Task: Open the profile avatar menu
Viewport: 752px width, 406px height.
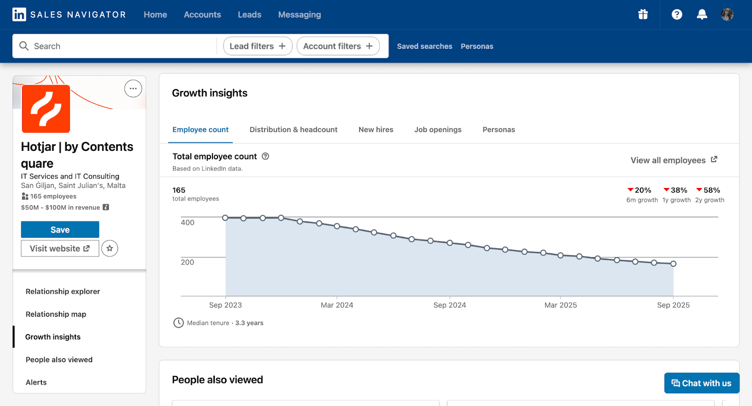Action: pos(727,15)
